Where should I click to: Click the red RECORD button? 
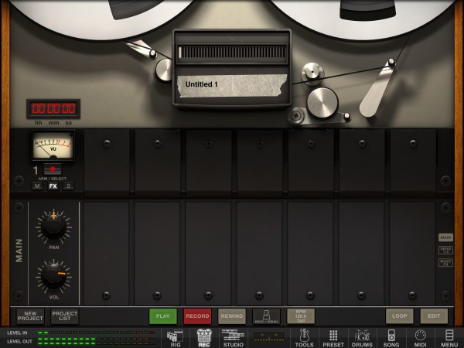[197, 316]
